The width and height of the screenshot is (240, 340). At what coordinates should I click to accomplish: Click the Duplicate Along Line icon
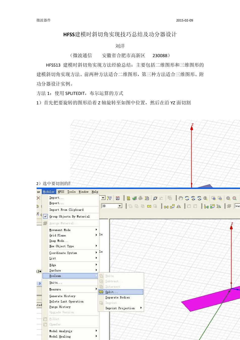[x=206, y=206]
